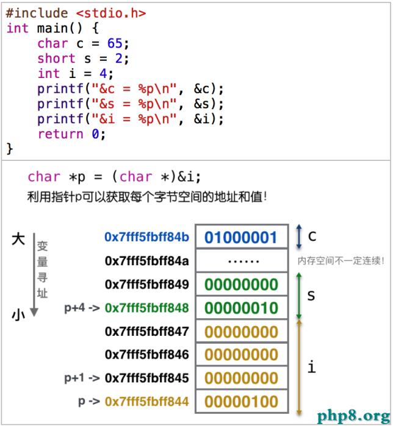Click the gold memory cell 00000100
Screen dimensions: 393x426
[x=241, y=402]
